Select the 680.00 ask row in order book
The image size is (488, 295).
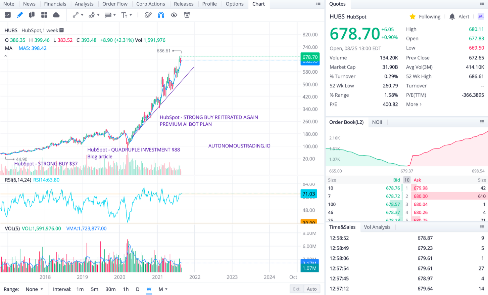[449, 196]
